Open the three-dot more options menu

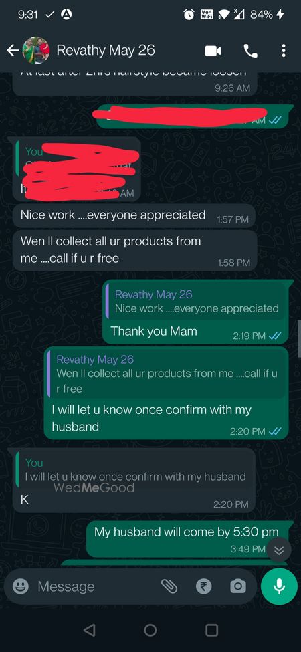(x=283, y=51)
